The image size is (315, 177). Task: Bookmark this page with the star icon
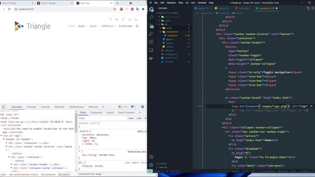pos(115,9)
